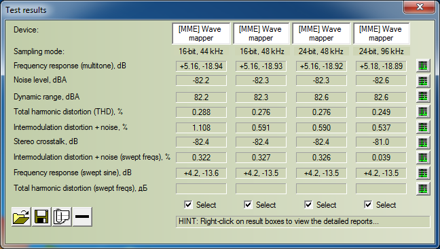Click the minus remove results icon
Screen dimensions: 440x249
point(82,217)
